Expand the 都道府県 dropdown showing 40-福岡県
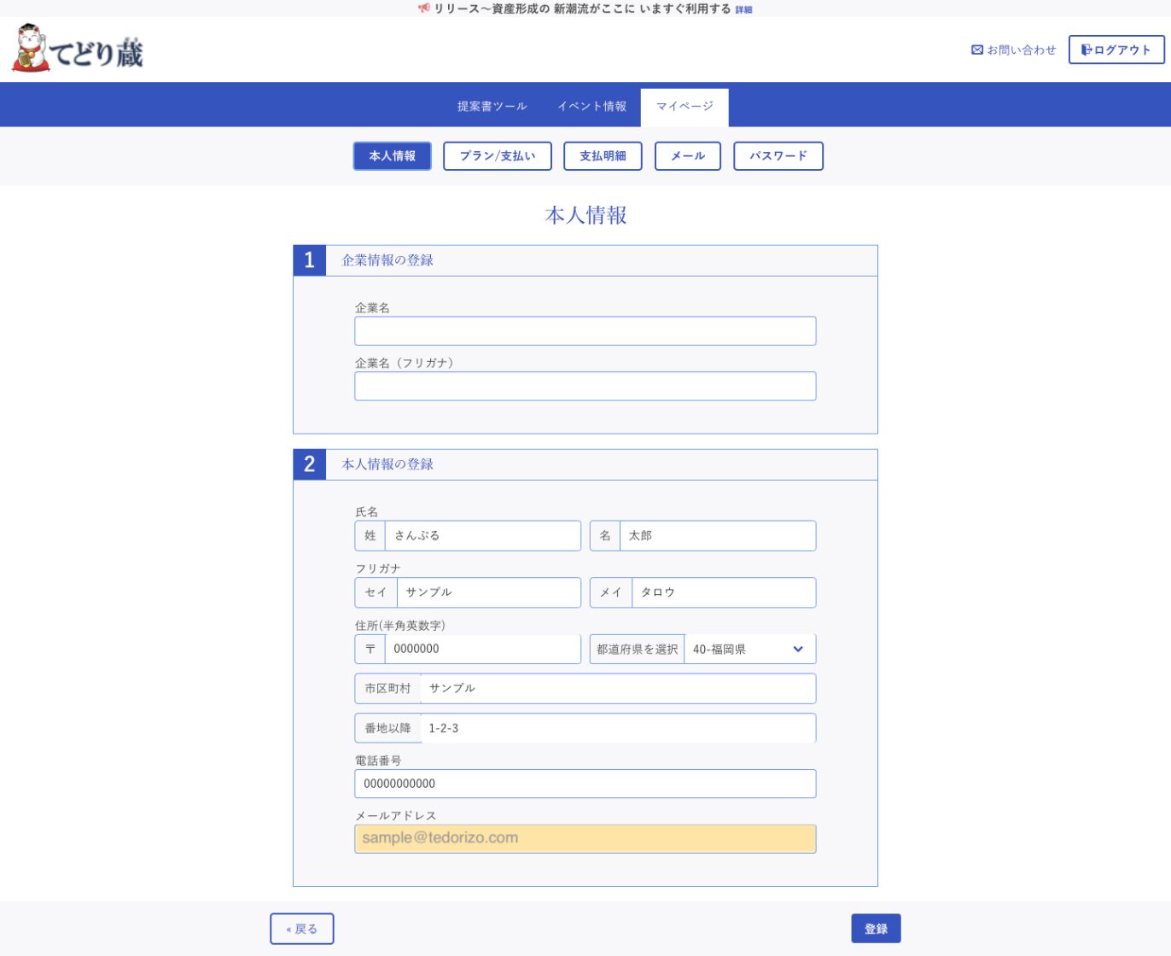The image size is (1171, 956). coord(749,650)
